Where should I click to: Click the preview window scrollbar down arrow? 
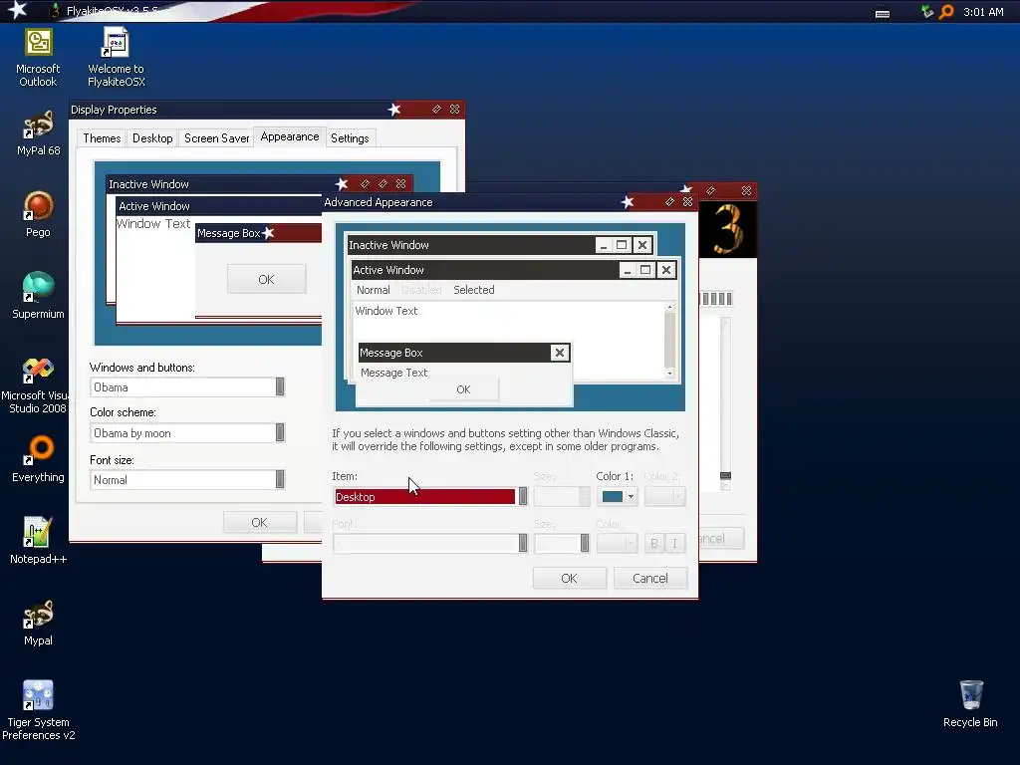(669, 374)
